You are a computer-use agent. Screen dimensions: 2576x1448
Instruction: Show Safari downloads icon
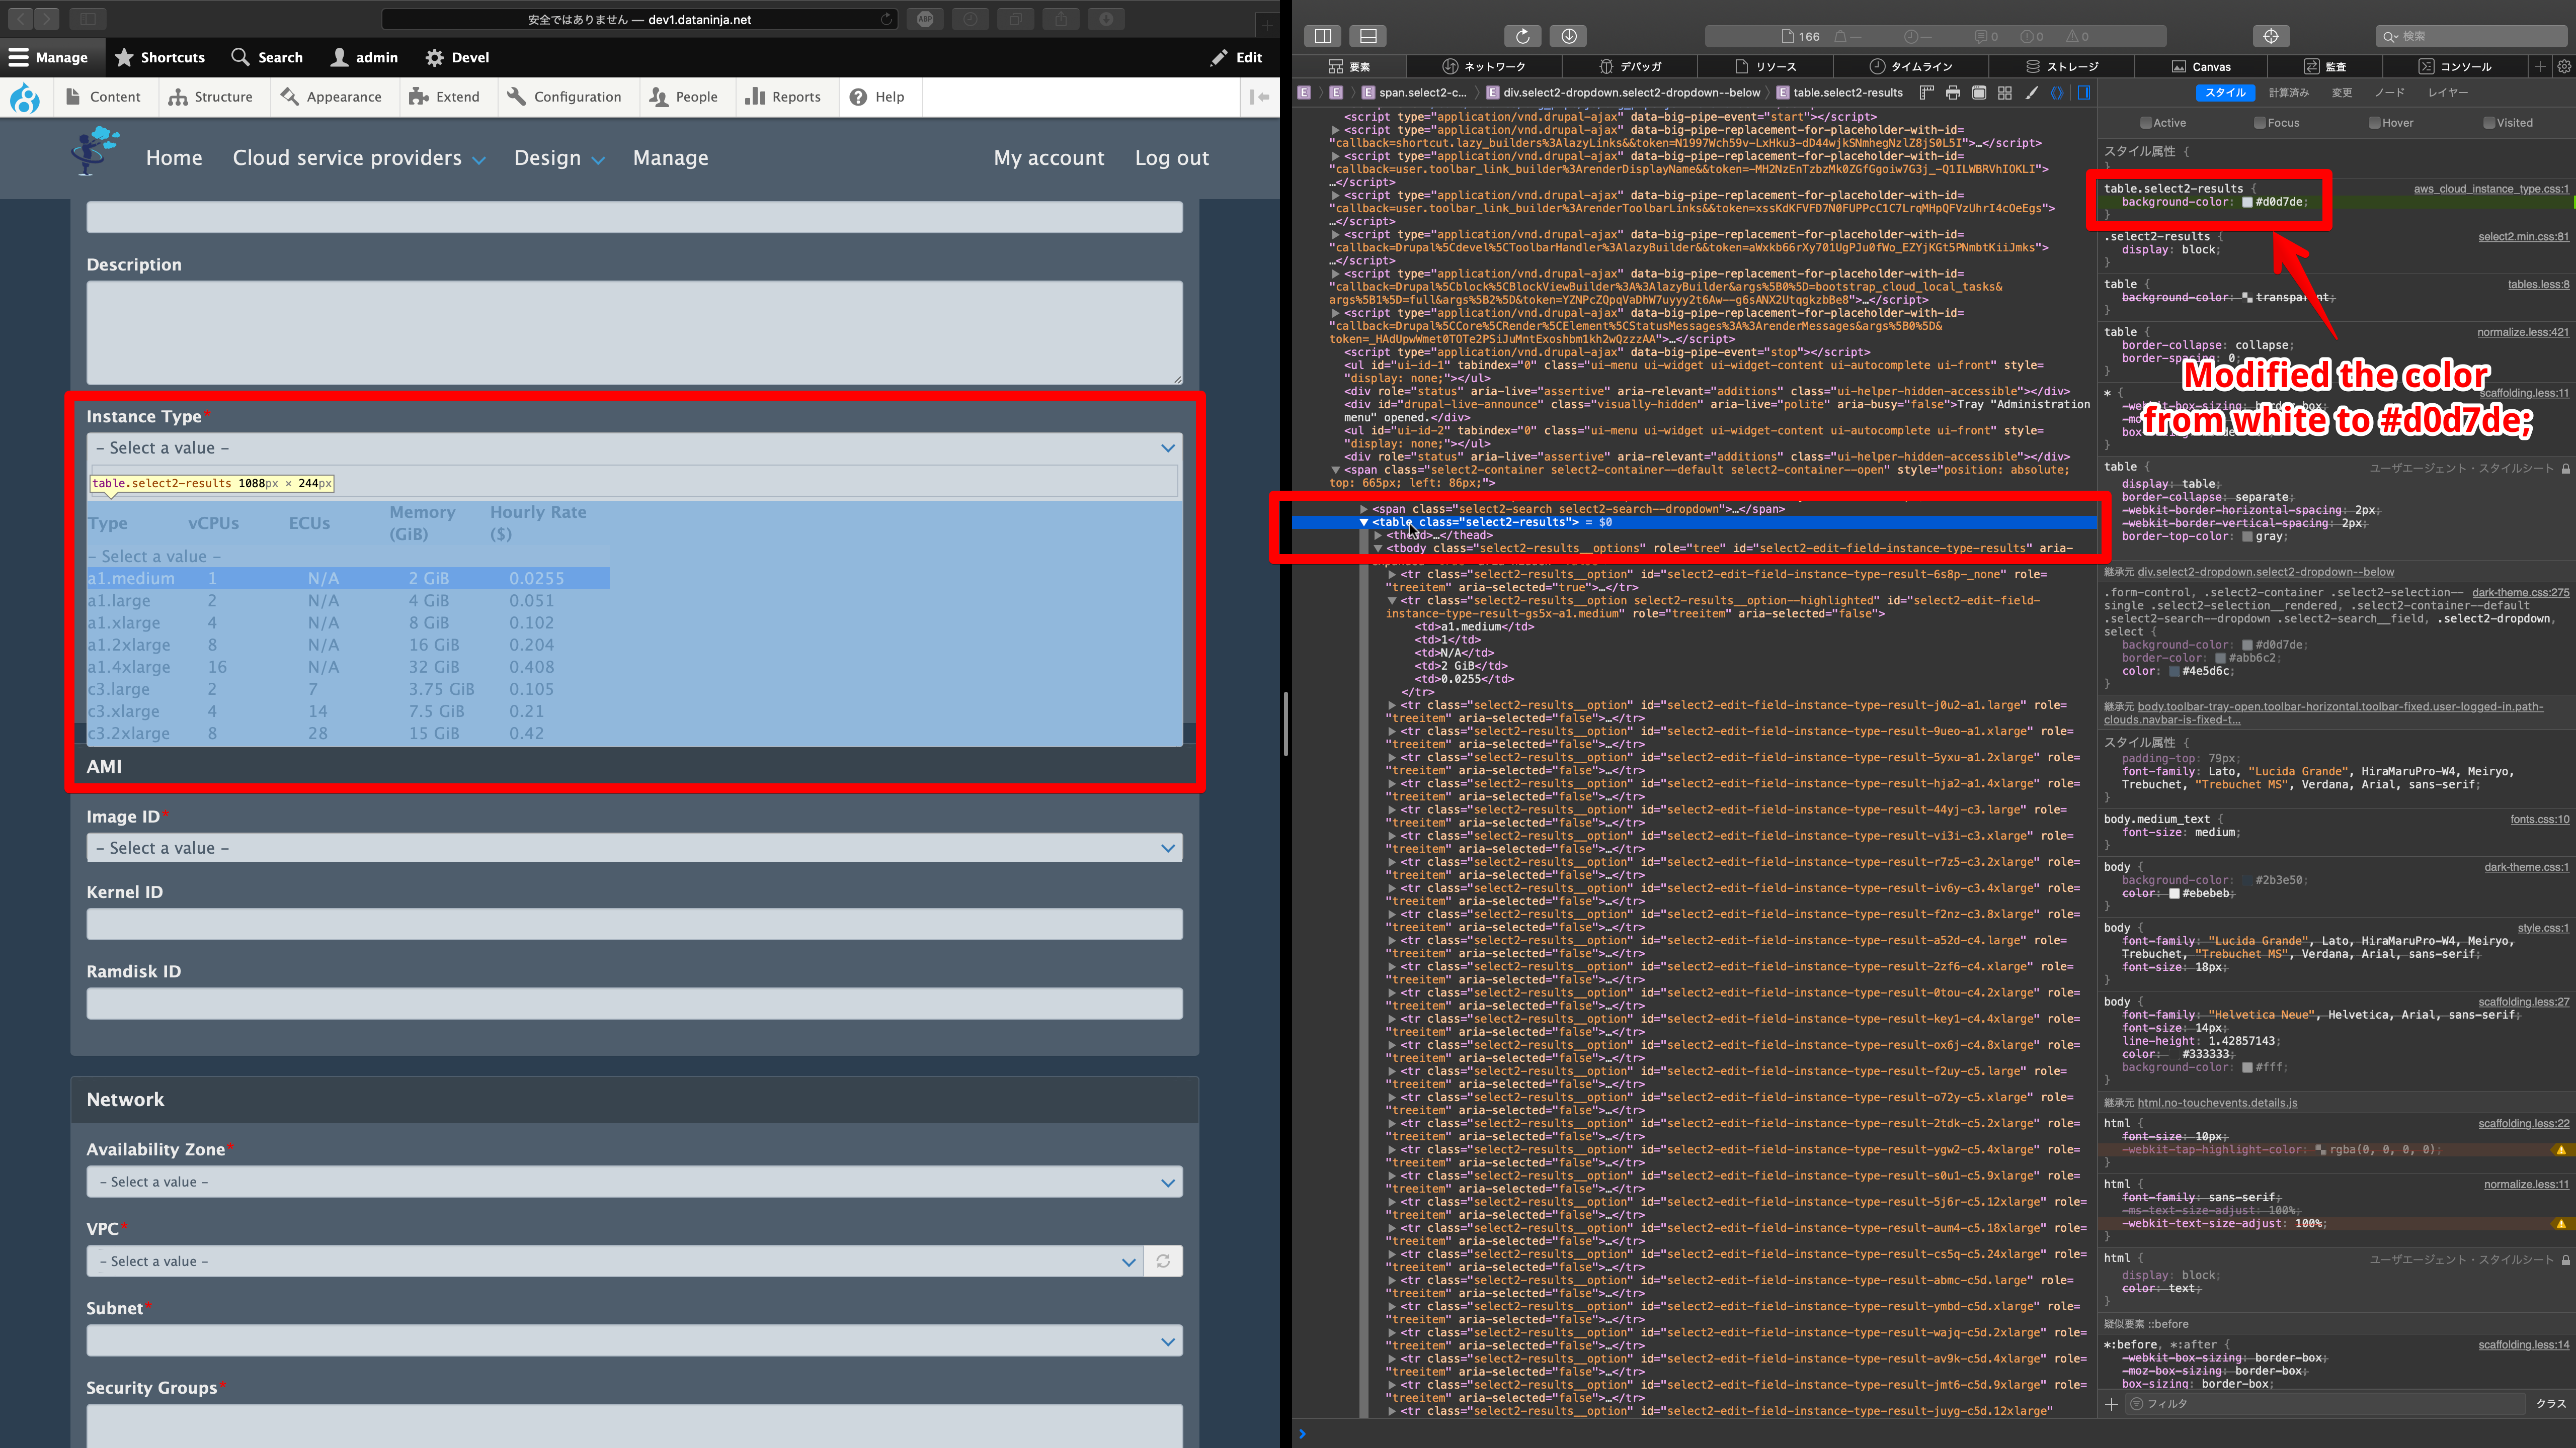(1106, 19)
